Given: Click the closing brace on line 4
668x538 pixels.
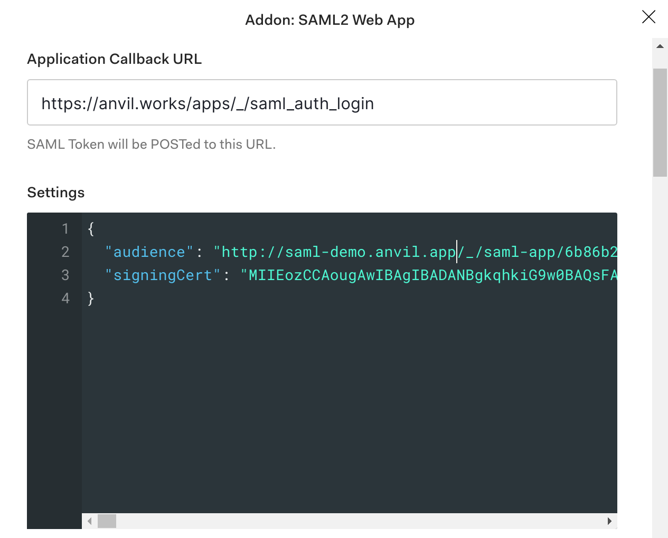Looking at the screenshot, I should [x=90, y=298].
